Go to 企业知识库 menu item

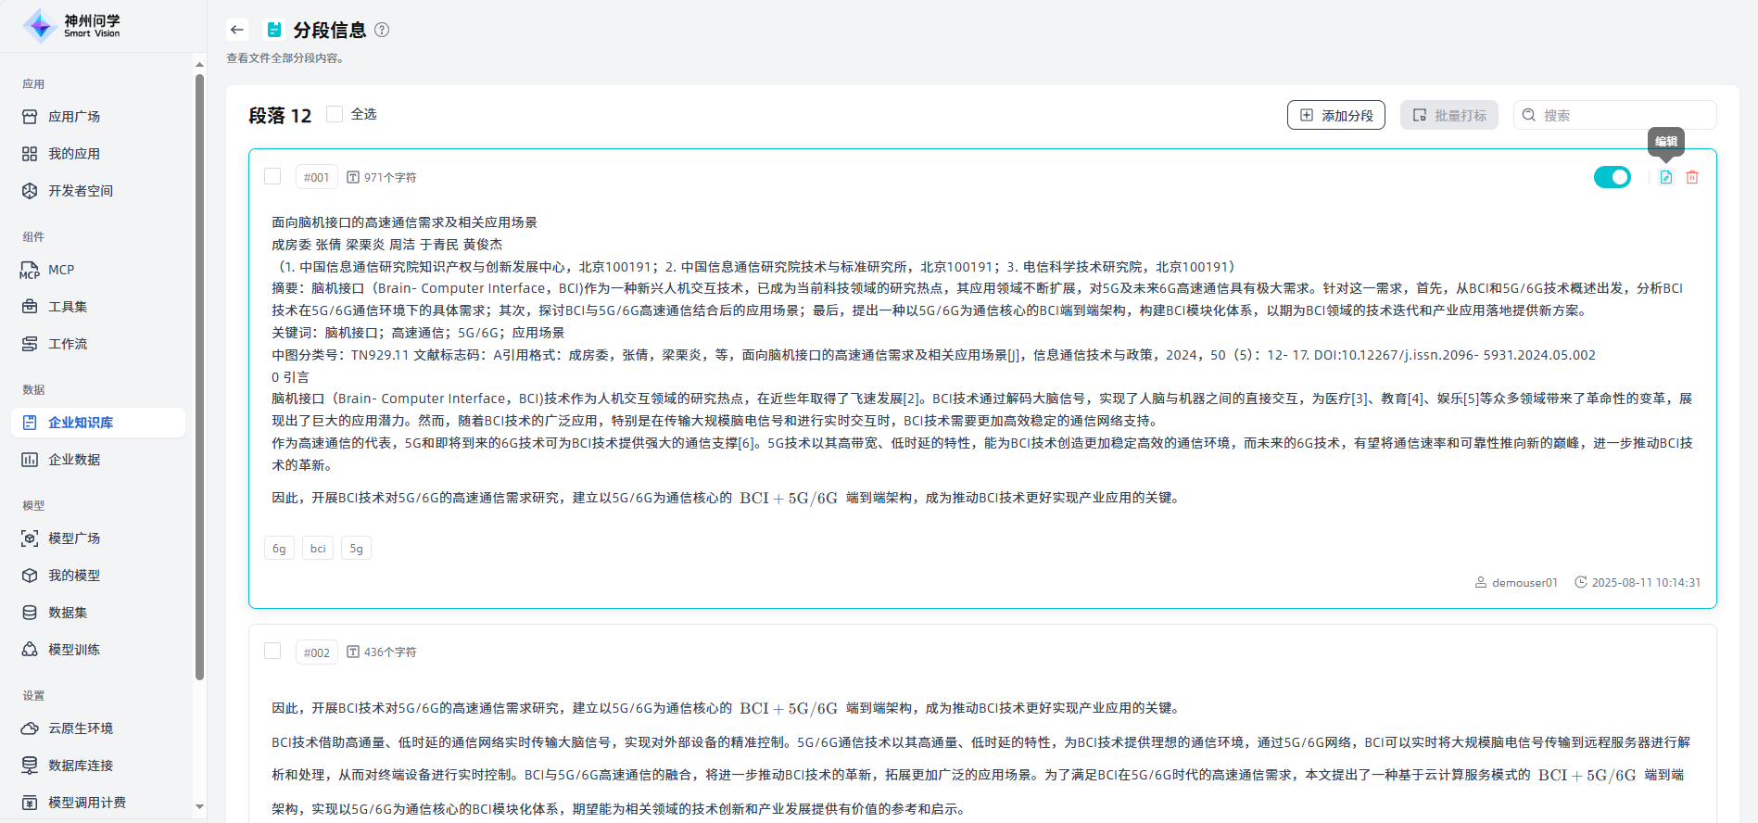click(81, 423)
